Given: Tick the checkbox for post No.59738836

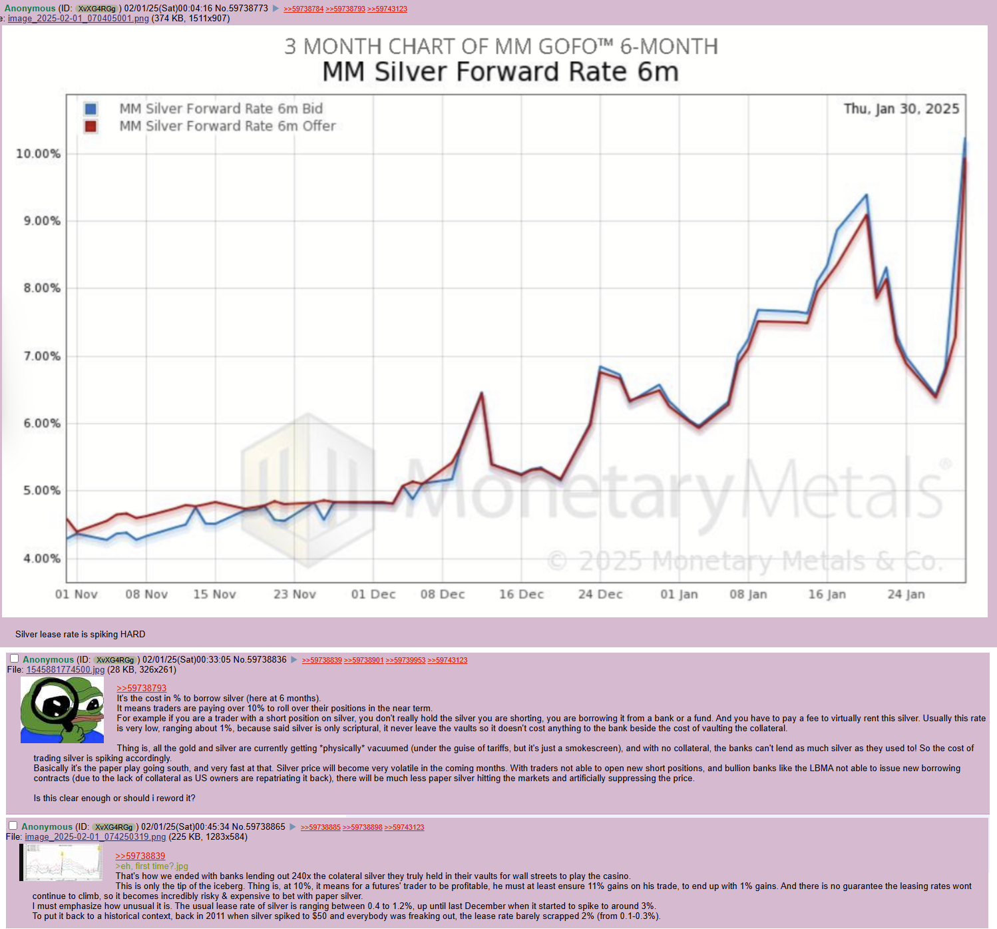Looking at the screenshot, I should click(14, 659).
